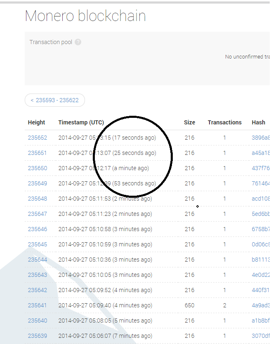Screen dimensions: 273x344
Task: Click transactions count 2 in block 235641 row
Action: [x=225, y=305]
